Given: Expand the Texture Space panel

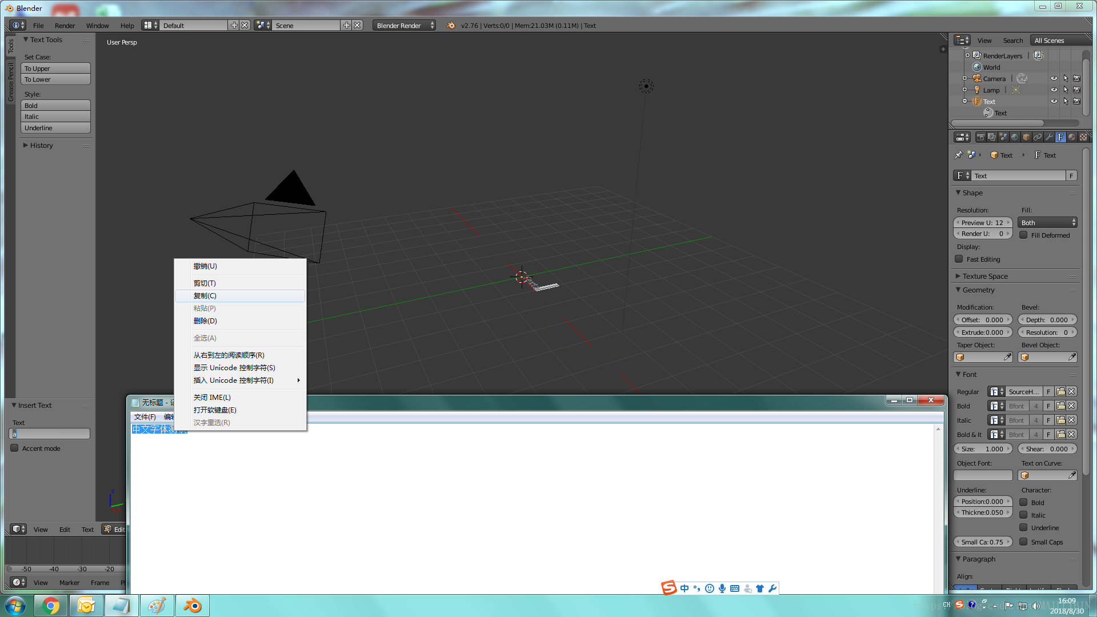Looking at the screenshot, I should [x=985, y=276].
